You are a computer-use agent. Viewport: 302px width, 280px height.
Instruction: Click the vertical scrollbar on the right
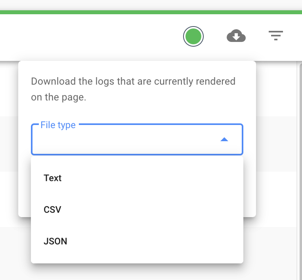[301, 171]
